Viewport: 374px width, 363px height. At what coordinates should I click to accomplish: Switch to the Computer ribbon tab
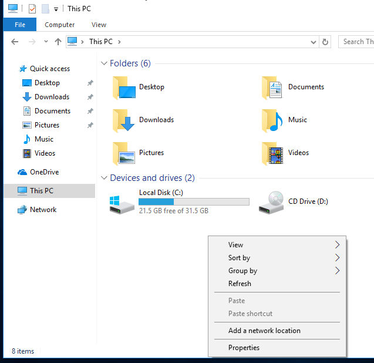coord(60,25)
